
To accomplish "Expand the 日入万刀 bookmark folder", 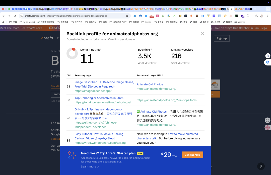I will pyautogui.click(x=77, y=22).
